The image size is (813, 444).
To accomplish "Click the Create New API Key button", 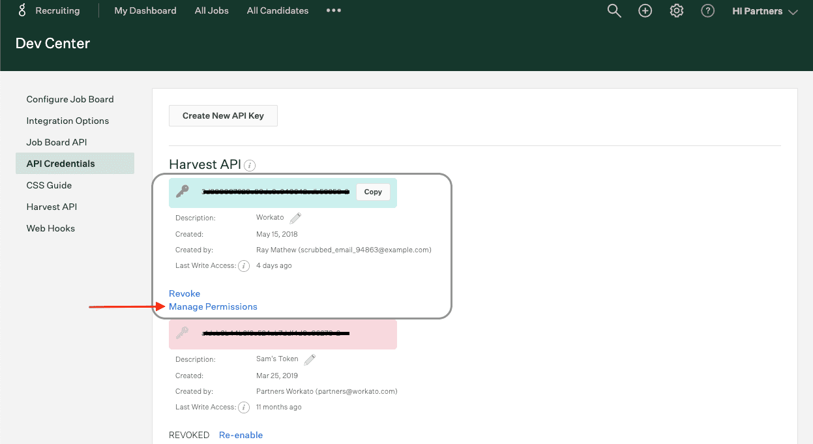I will [x=223, y=115].
